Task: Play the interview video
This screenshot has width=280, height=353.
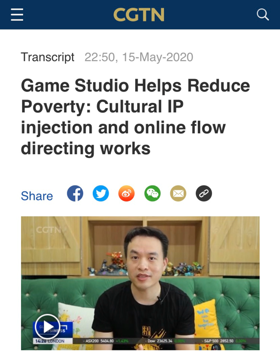Action: point(48,326)
